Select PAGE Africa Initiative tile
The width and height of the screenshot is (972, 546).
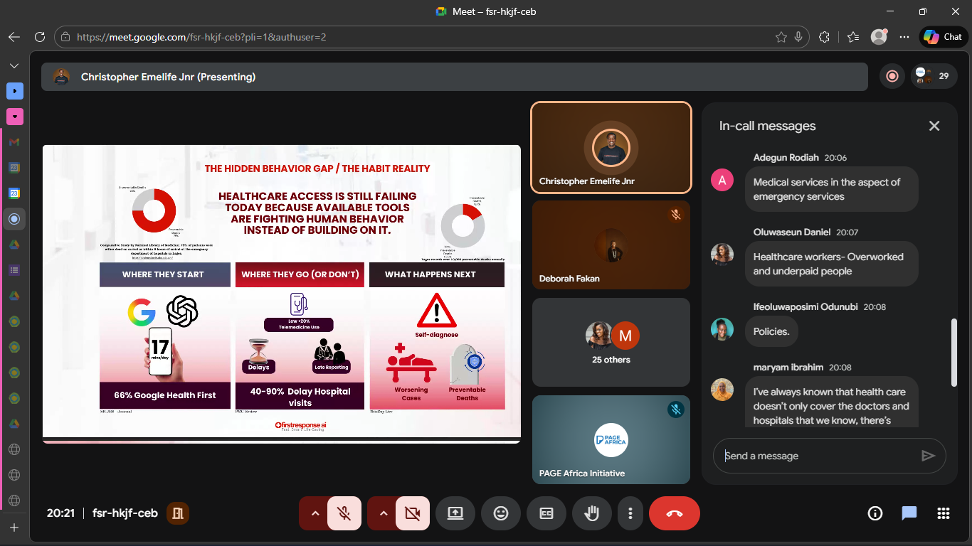coord(611,440)
